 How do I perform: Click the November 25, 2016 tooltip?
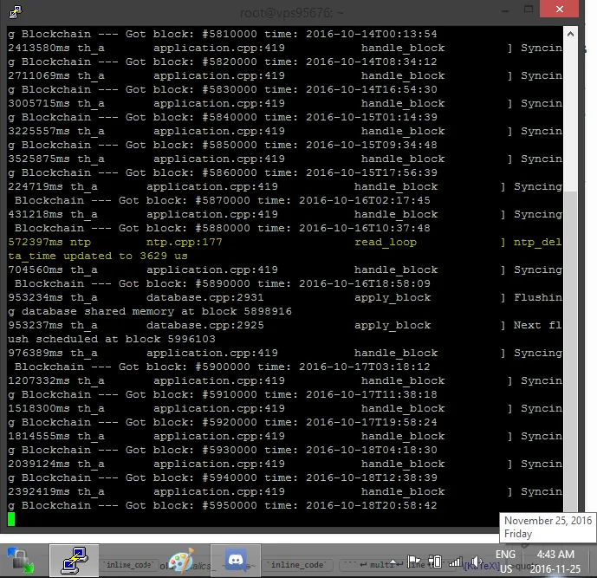548,527
